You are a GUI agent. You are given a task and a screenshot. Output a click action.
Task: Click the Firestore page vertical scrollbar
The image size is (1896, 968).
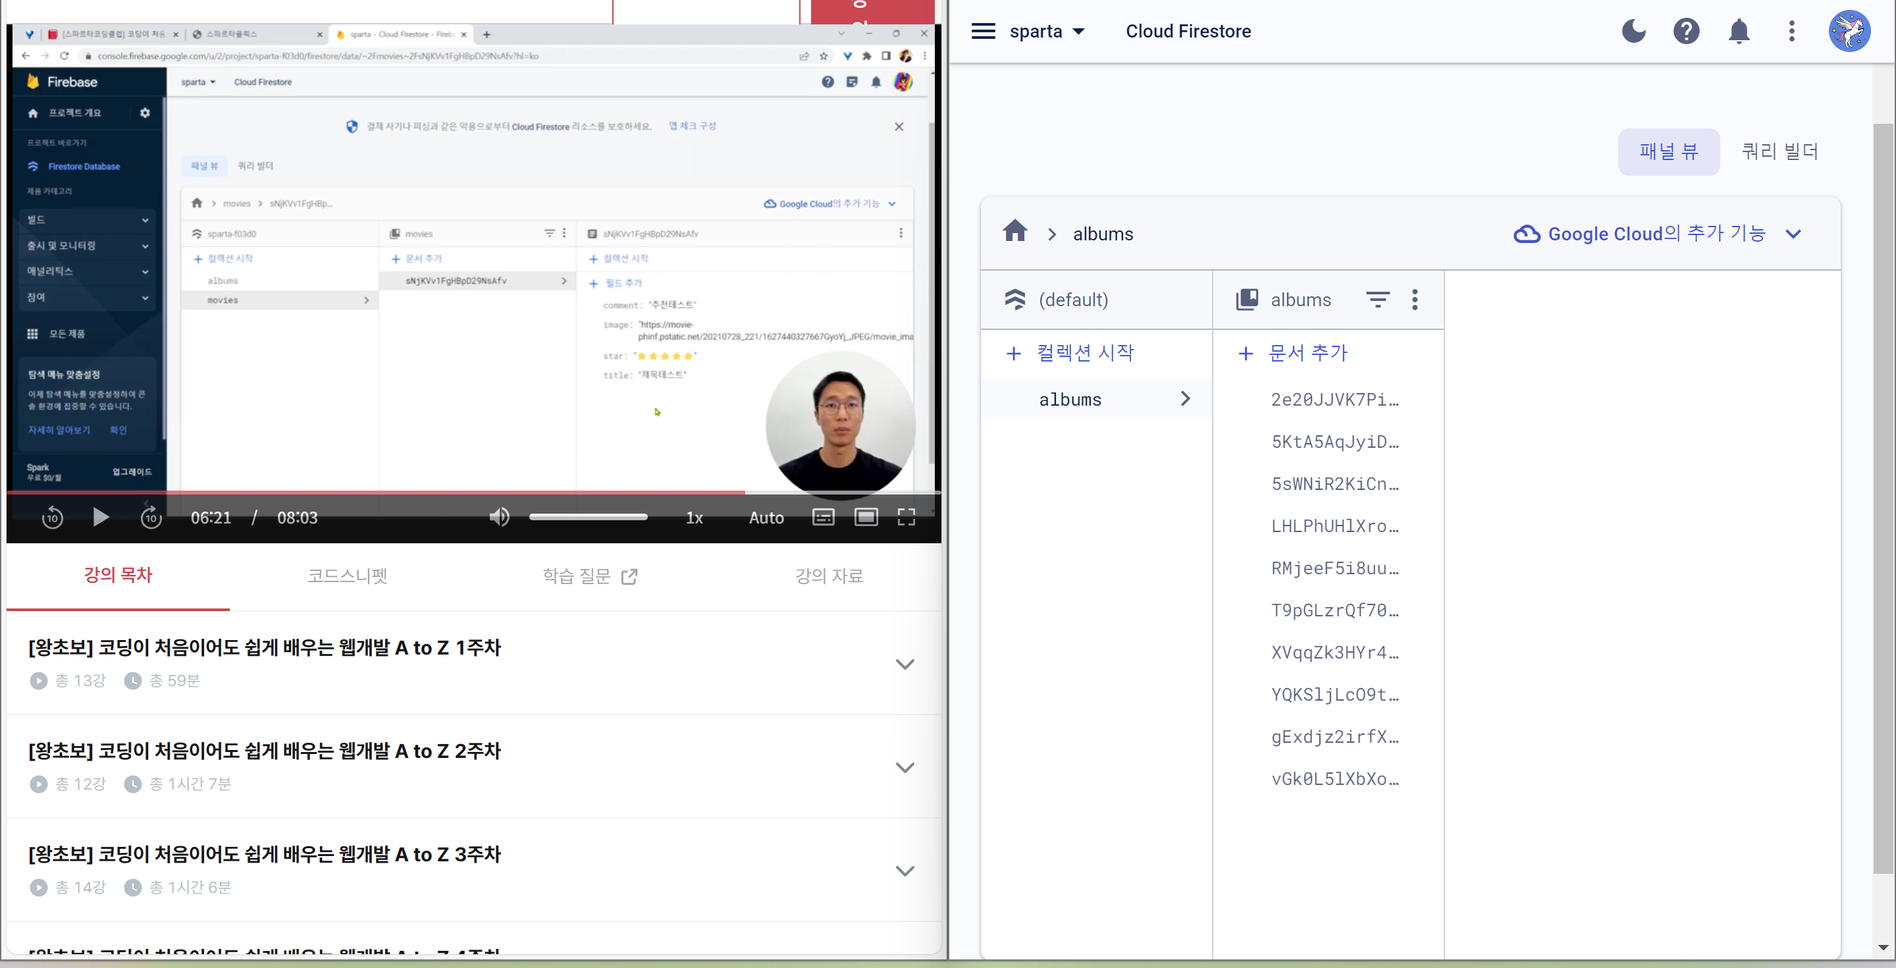click(x=1882, y=498)
